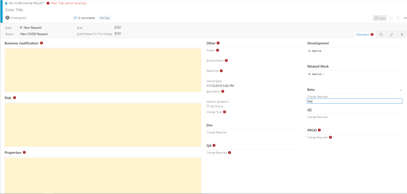Refresh the work item with the circular arrow icon
Image resolution: width=407 pixels, height=194 pixels.
point(391,18)
